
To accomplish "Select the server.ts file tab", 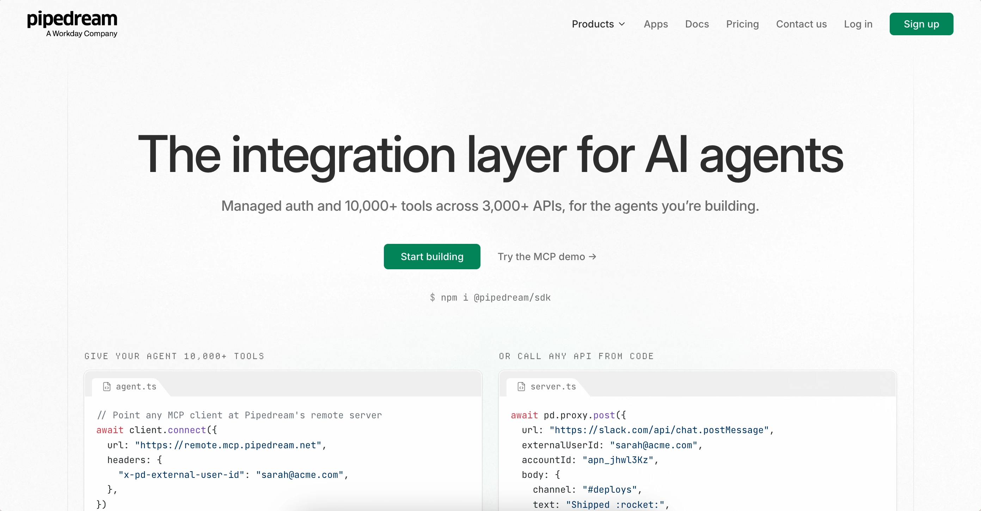I will [546, 387].
